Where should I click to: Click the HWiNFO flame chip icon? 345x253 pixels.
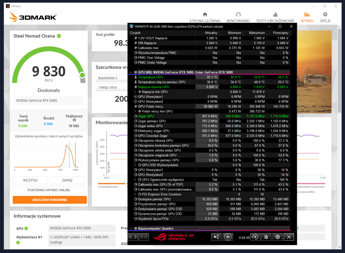pyautogui.click(x=228, y=237)
